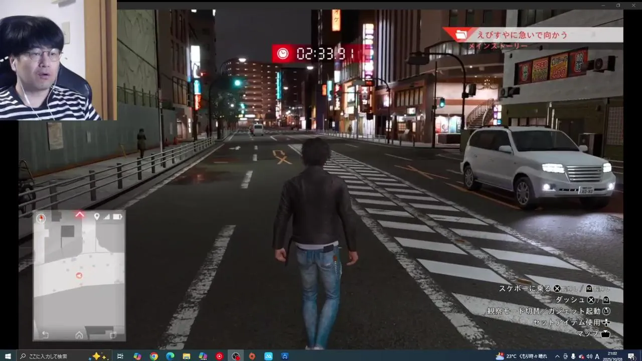Click the taskbar search box ここに入力して検索

click(64, 356)
